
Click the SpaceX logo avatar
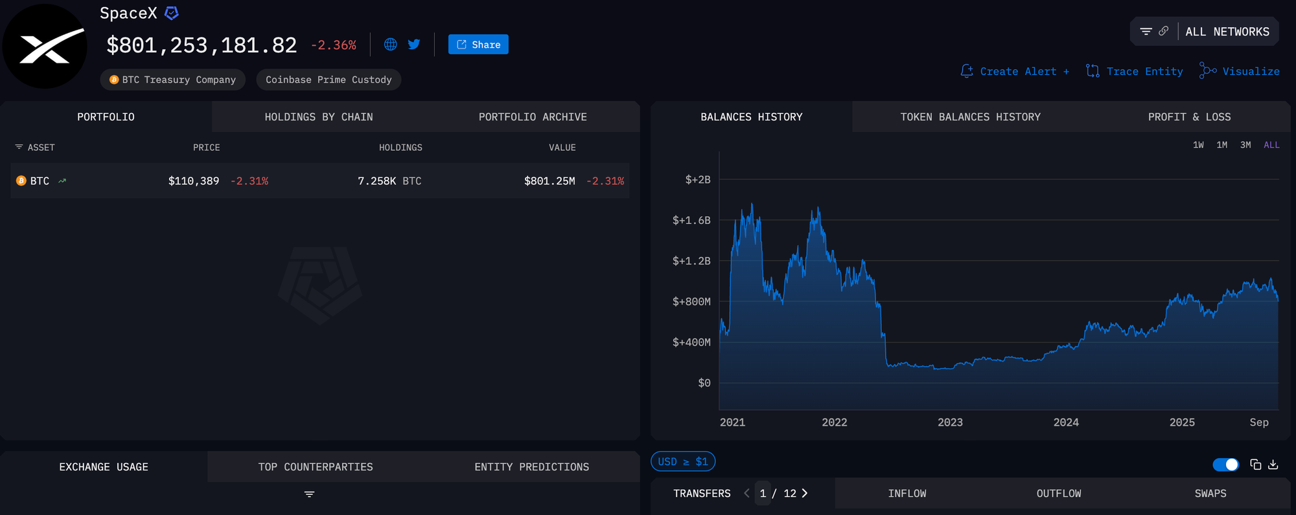[45, 46]
